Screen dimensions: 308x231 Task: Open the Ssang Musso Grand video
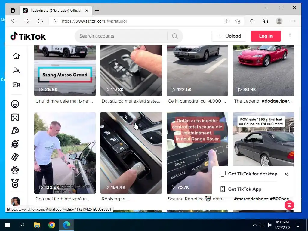[x=65, y=70]
